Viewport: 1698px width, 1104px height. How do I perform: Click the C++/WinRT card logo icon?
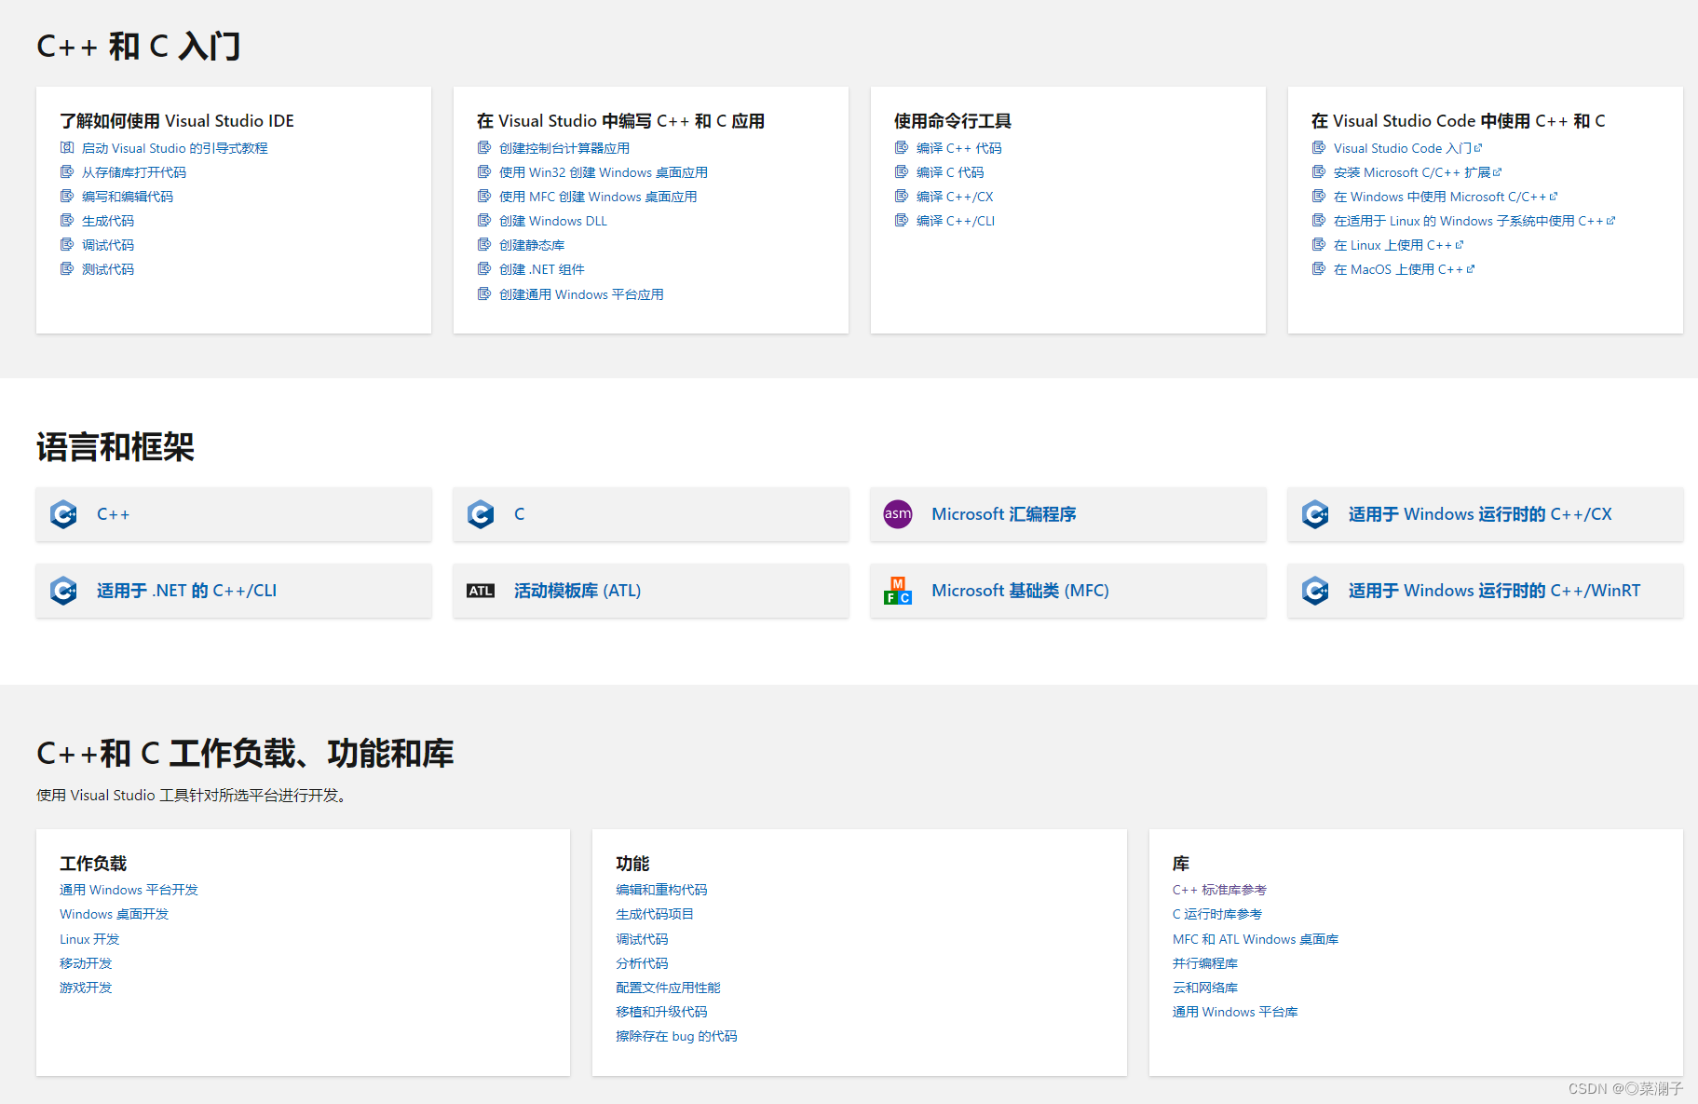coord(1315,591)
